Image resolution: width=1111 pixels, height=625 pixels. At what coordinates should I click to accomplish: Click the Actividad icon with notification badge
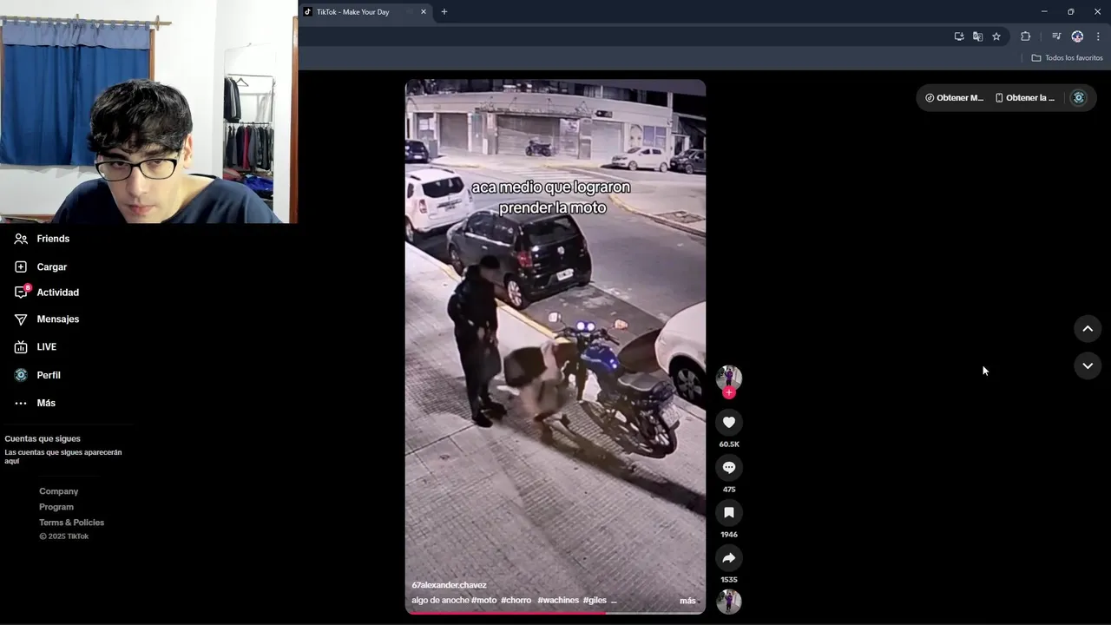pos(22,292)
